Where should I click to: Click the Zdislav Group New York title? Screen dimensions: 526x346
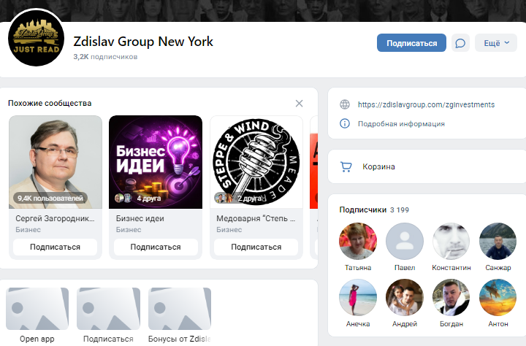[143, 42]
